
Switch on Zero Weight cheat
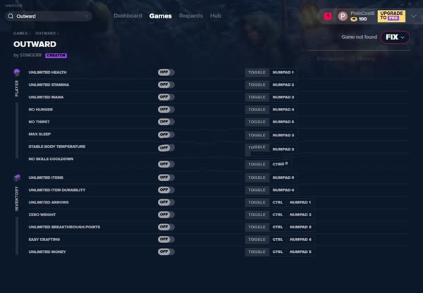click(166, 214)
